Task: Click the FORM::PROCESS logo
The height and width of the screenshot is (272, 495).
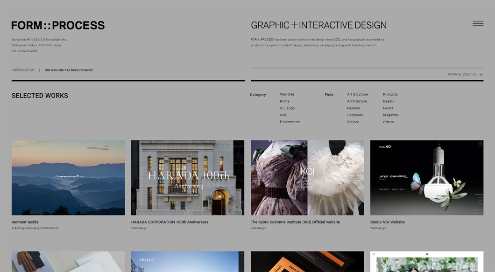Action: (x=58, y=26)
